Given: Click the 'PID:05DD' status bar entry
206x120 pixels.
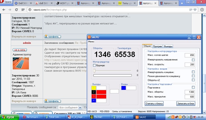Looking at the screenshot, I should [104, 111].
